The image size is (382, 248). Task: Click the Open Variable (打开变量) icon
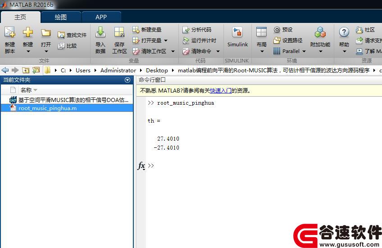tap(136, 40)
